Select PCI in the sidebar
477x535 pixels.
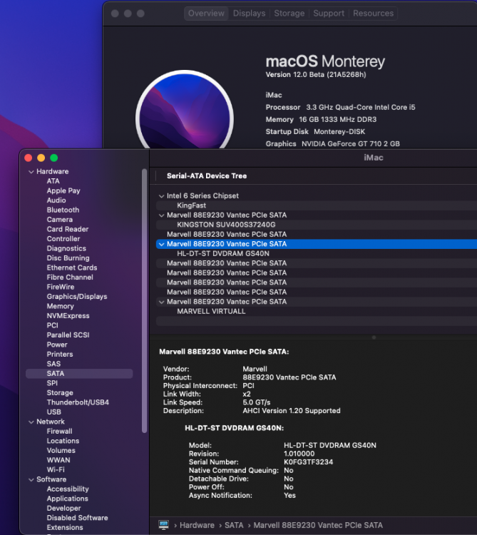53,325
